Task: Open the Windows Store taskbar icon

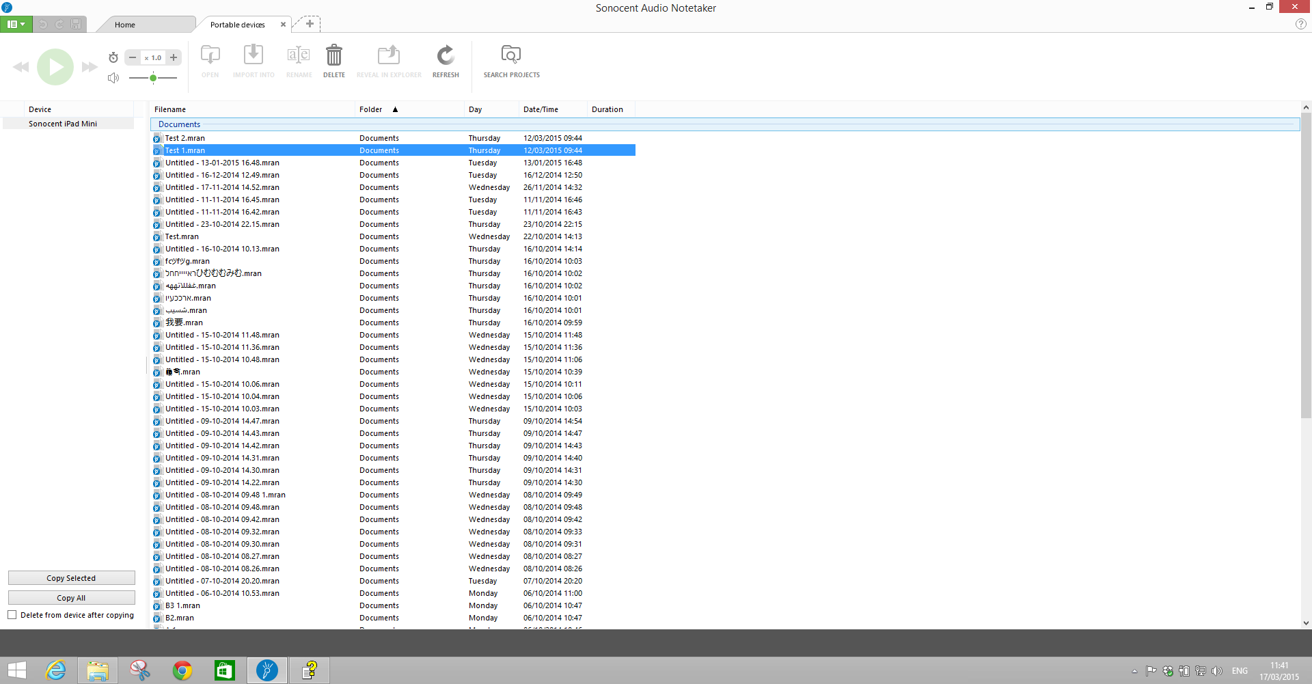Action: point(225,670)
